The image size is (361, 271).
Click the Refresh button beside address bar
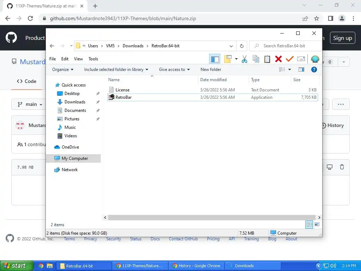[x=241, y=46]
